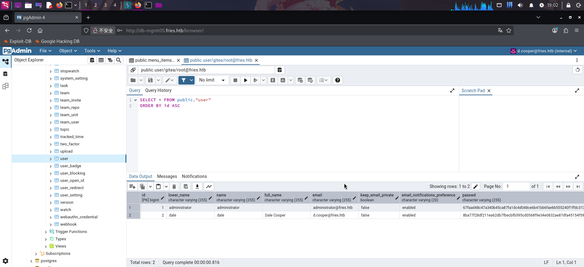Click the administrator@fries.htb email cell

[x=334, y=208]
